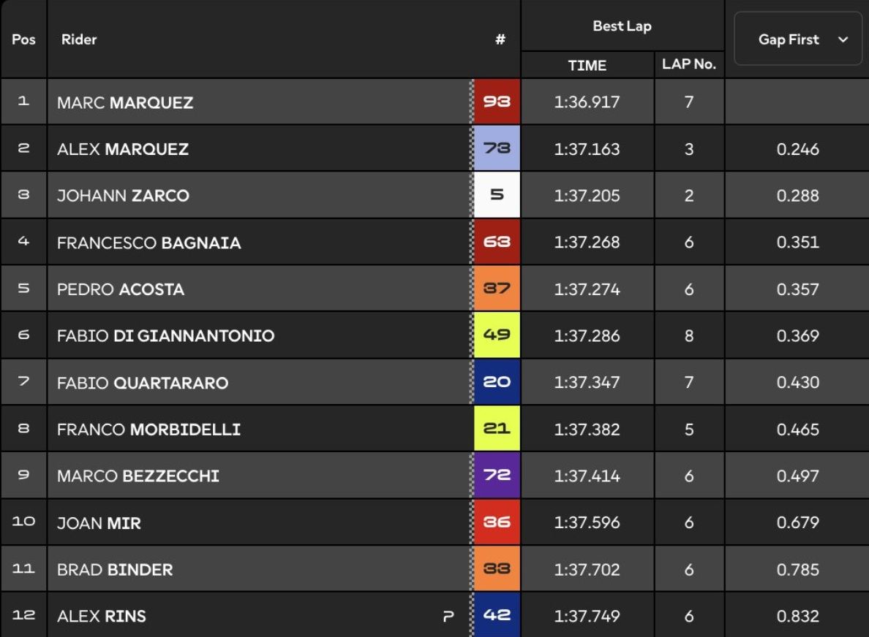Viewport: 869px width, 637px height.
Task: Select Joan Mir's row
Action: pyautogui.click(x=434, y=522)
